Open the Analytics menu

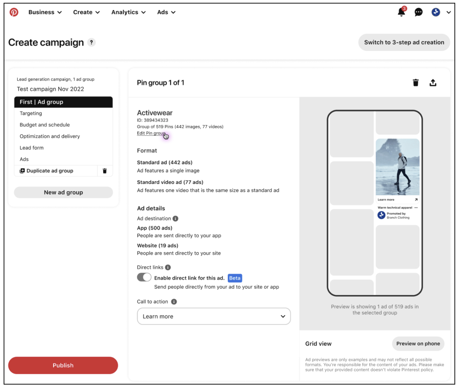tap(128, 12)
